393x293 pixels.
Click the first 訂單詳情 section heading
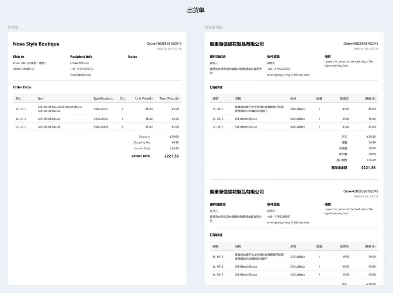216,87
